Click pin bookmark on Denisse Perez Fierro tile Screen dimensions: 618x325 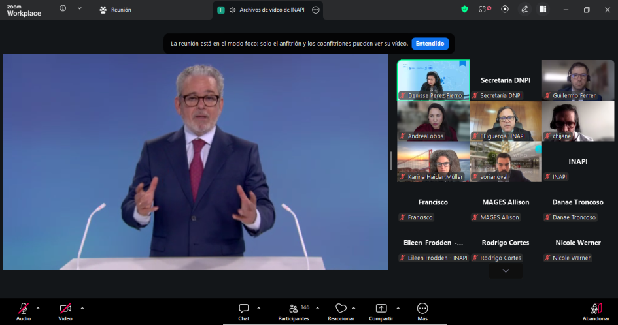click(x=463, y=64)
